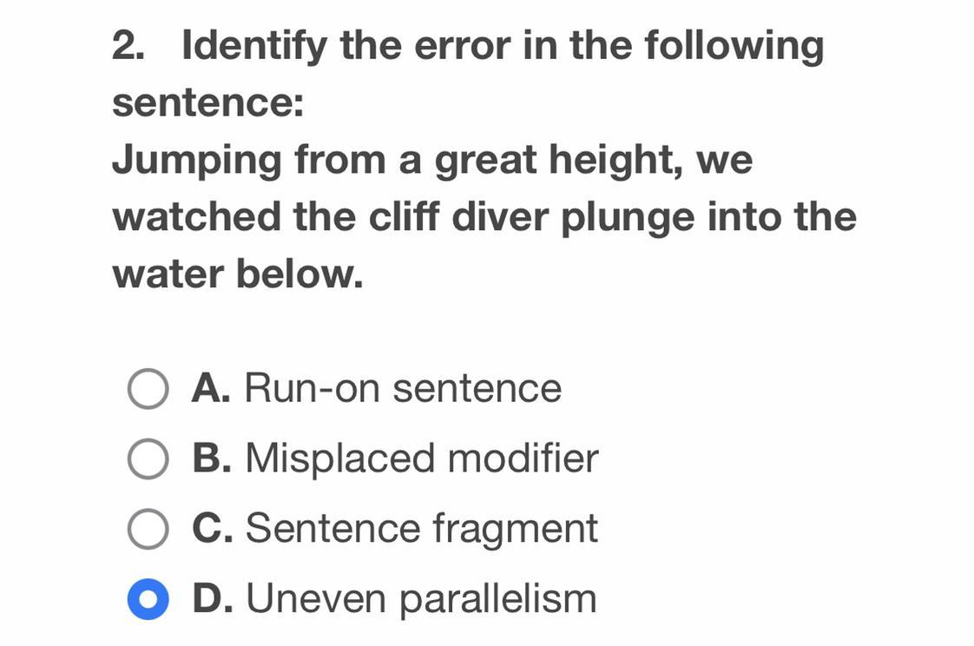Click the word "sentence:" in the prompt
Image resolution: width=974 pixels, height=646 pixels.
(x=208, y=103)
